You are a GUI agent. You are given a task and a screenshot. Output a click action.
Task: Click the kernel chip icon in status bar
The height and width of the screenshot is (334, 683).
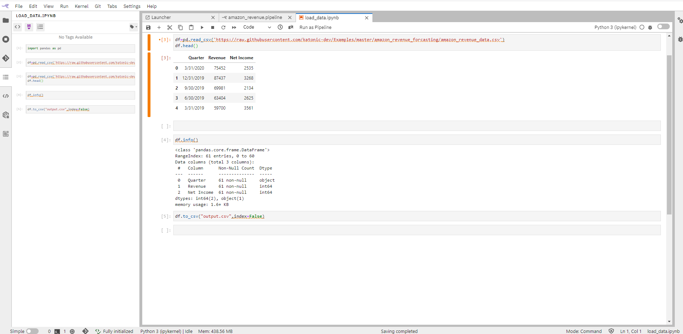72,332
